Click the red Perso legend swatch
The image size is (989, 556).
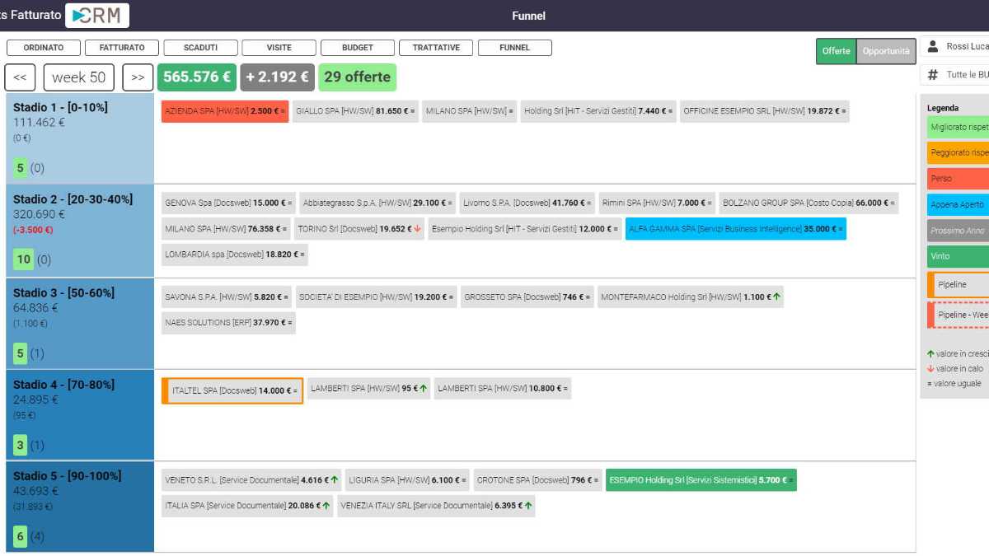[x=958, y=179]
